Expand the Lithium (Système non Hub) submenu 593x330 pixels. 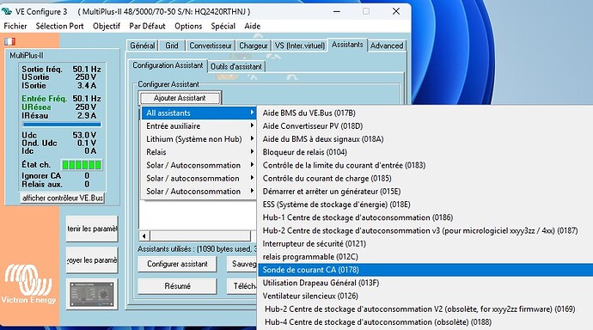(199, 139)
